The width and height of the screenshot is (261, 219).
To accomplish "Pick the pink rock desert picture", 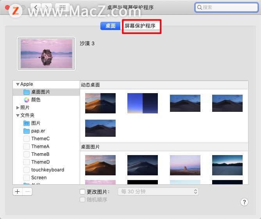I will click(x=185, y=165).
